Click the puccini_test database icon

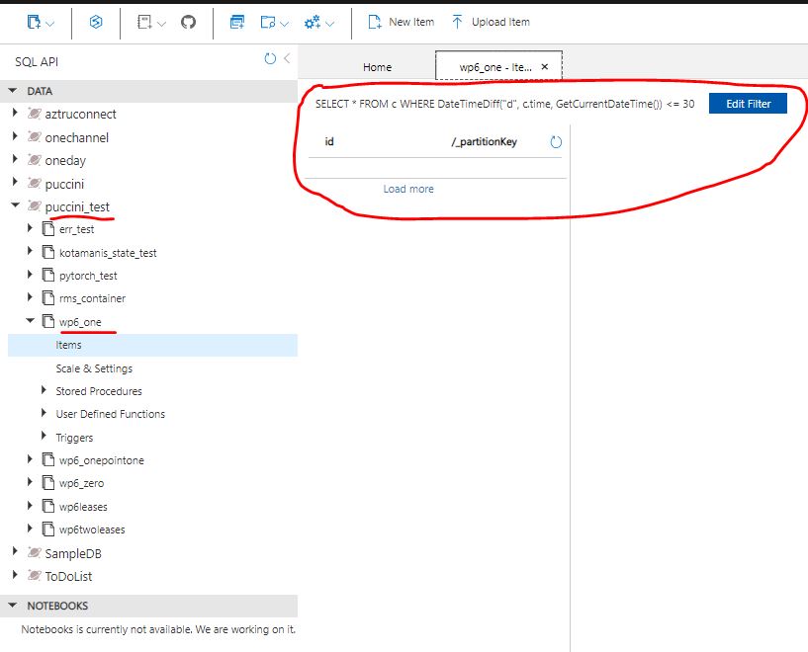(34, 206)
